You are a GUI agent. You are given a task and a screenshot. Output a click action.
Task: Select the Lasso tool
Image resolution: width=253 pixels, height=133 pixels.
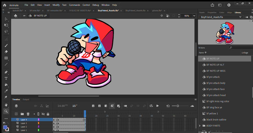click(6, 31)
